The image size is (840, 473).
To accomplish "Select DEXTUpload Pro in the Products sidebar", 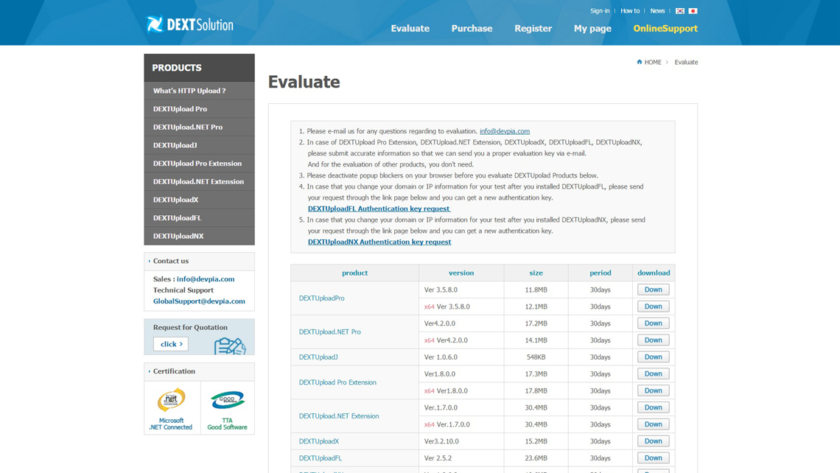I will [181, 108].
